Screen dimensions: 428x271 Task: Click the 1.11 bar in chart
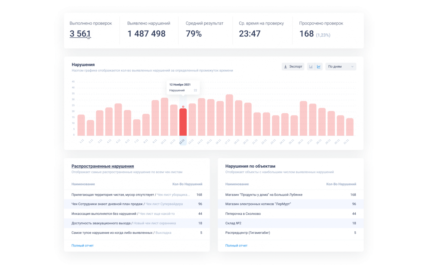click(81, 125)
